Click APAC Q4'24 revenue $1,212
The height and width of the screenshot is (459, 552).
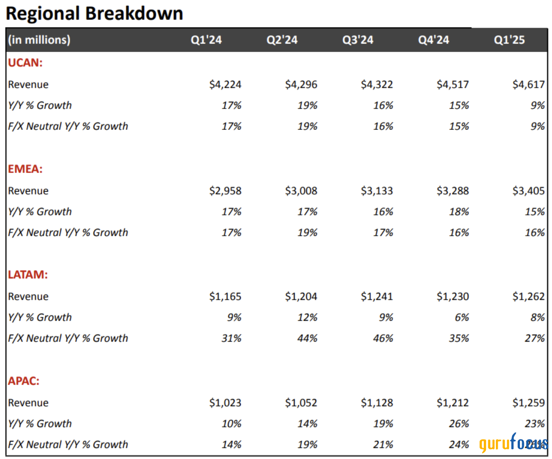(x=452, y=403)
